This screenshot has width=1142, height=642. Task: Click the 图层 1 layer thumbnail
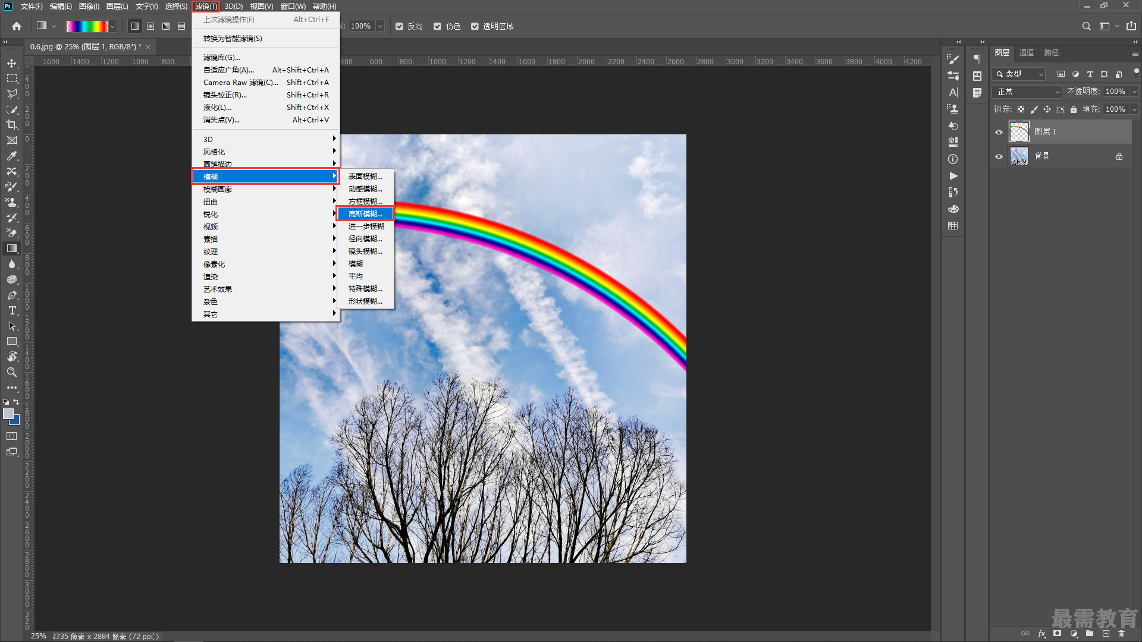tap(1019, 132)
